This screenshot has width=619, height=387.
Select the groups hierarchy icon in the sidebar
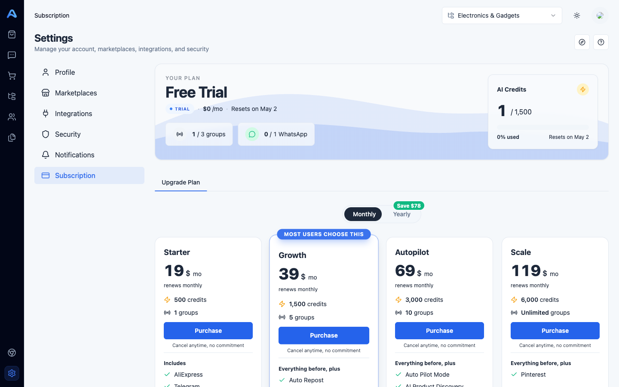pyautogui.click(x=12, y=96)
